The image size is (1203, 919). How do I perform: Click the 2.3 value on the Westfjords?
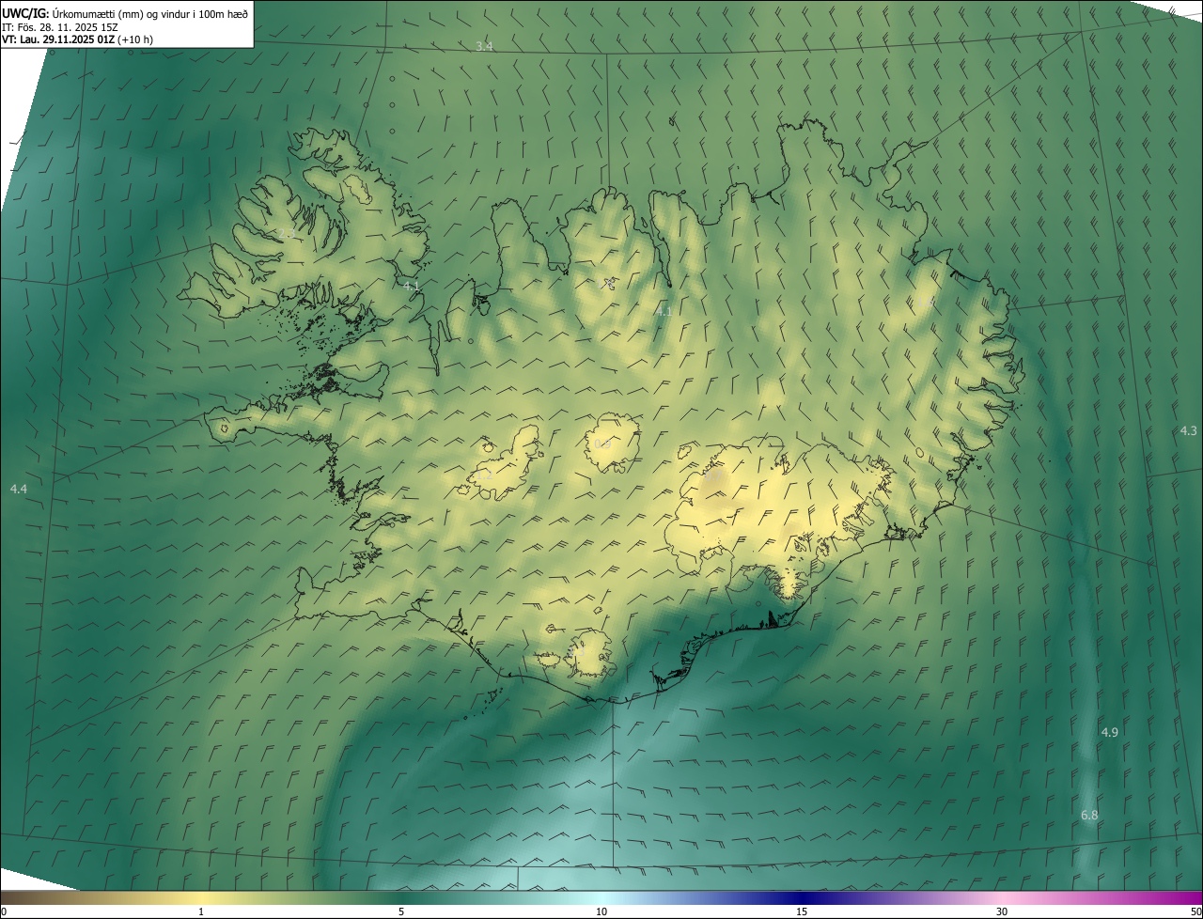[287, 233]
